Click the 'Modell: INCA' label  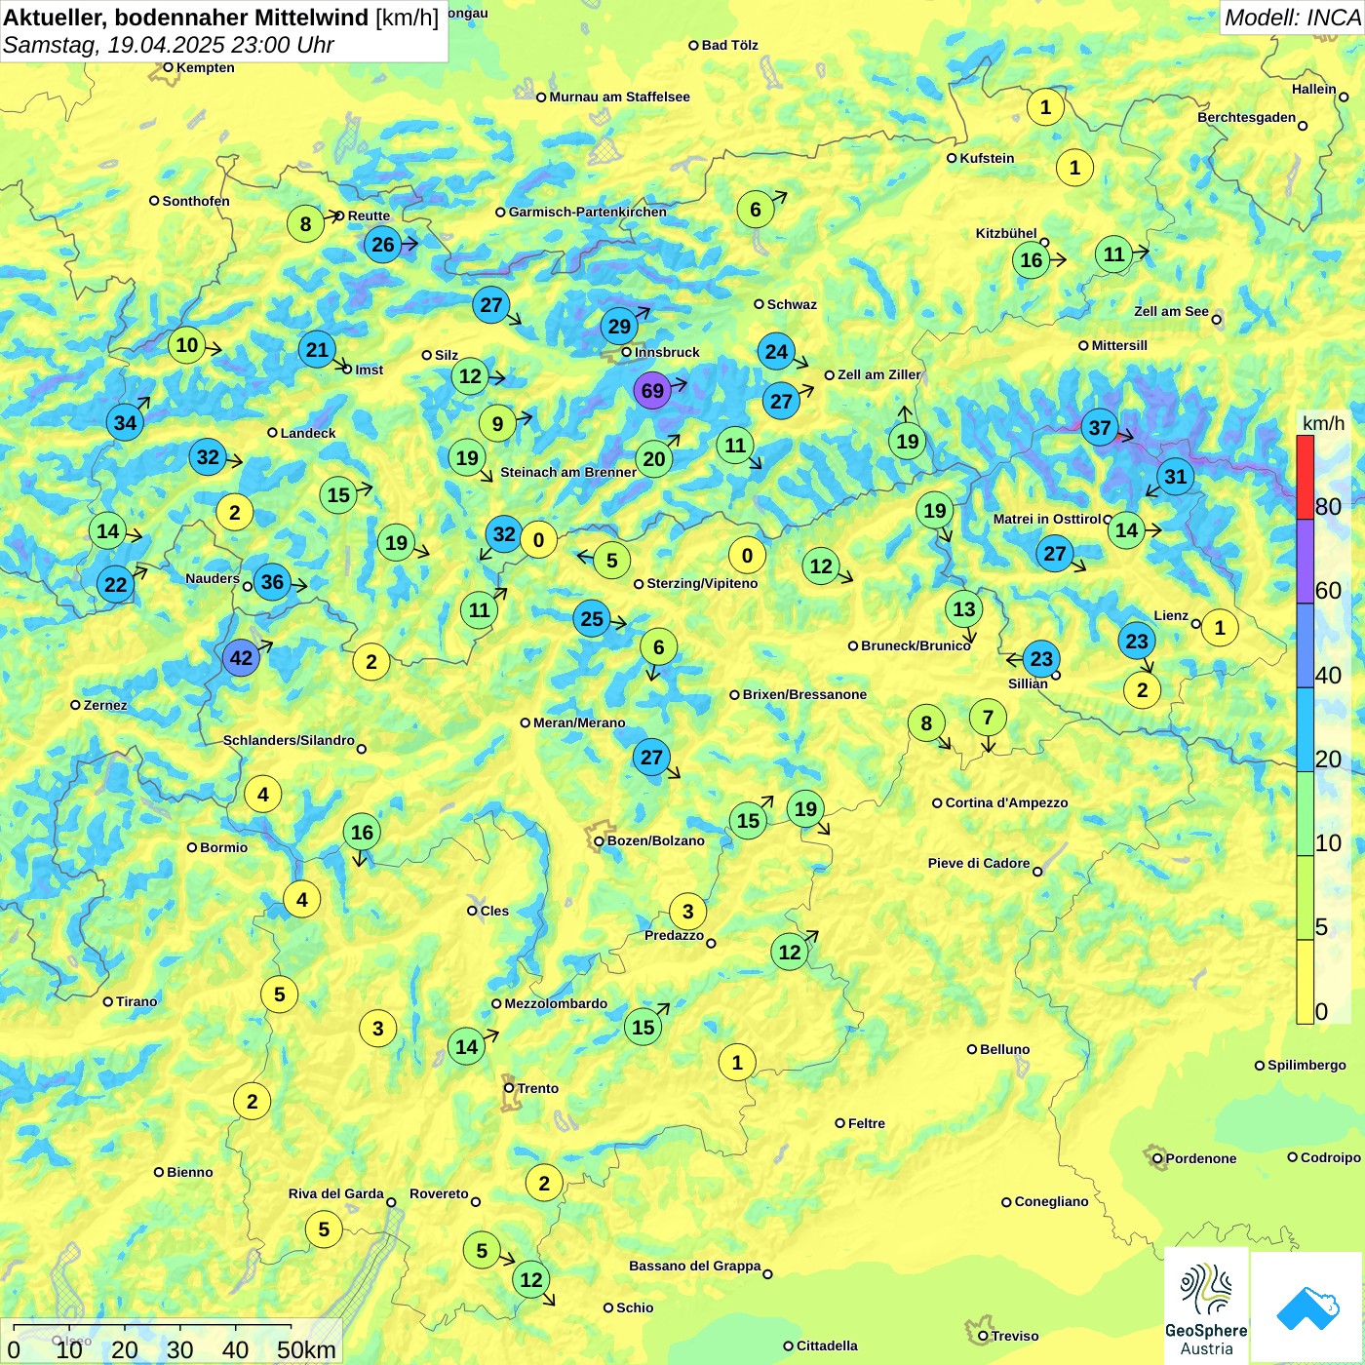(x=1291, y=18)
